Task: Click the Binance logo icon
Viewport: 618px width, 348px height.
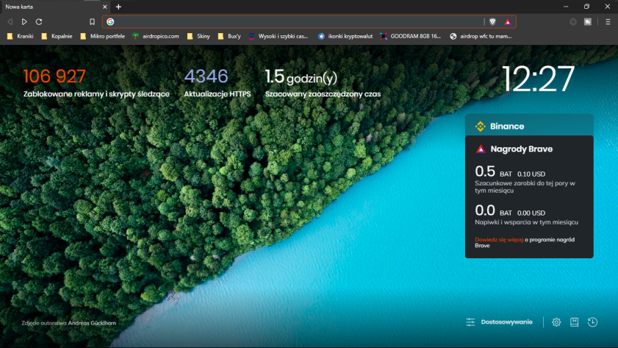Action: tap(480, 127)
